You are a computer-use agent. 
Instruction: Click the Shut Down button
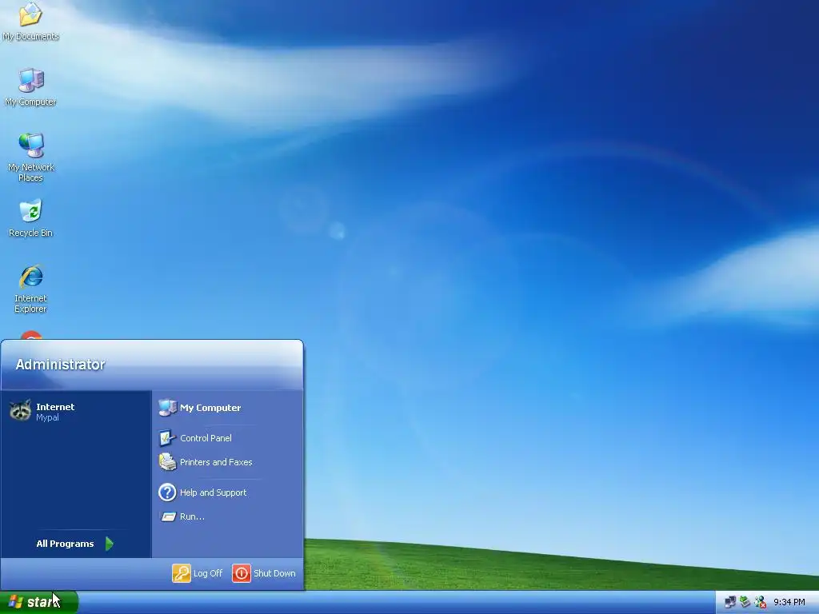click(x=264, y=573)
